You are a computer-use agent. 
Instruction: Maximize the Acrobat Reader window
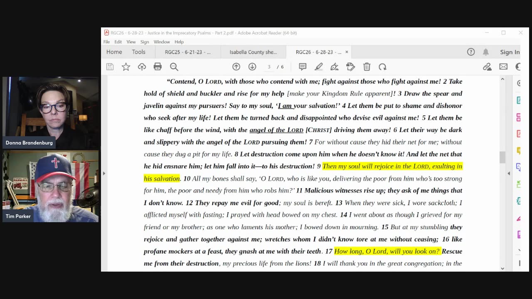pos(503,33)
